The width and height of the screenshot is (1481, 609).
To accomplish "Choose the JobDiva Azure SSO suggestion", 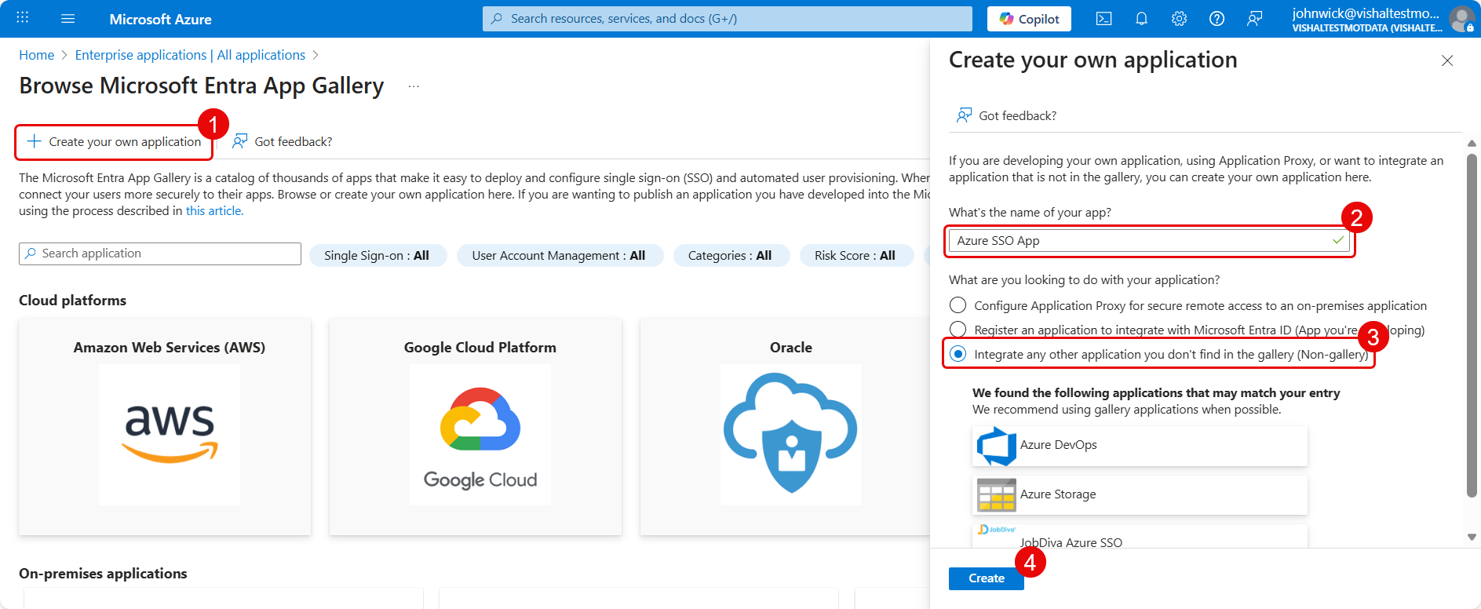I will [x=1140, y=537].
